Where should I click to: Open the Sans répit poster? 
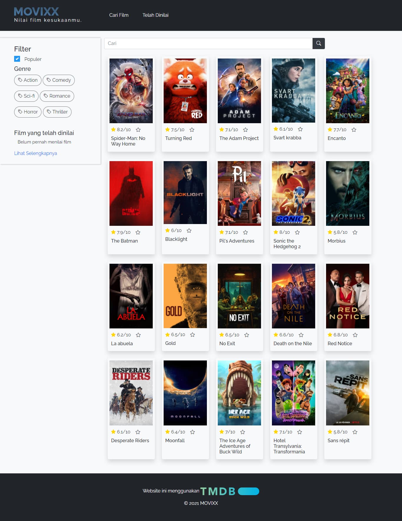click(x=348, y=393)
